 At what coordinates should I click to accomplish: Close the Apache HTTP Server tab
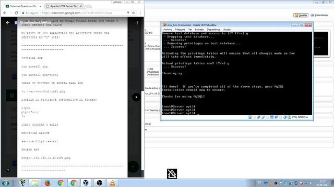coord(81,6)
